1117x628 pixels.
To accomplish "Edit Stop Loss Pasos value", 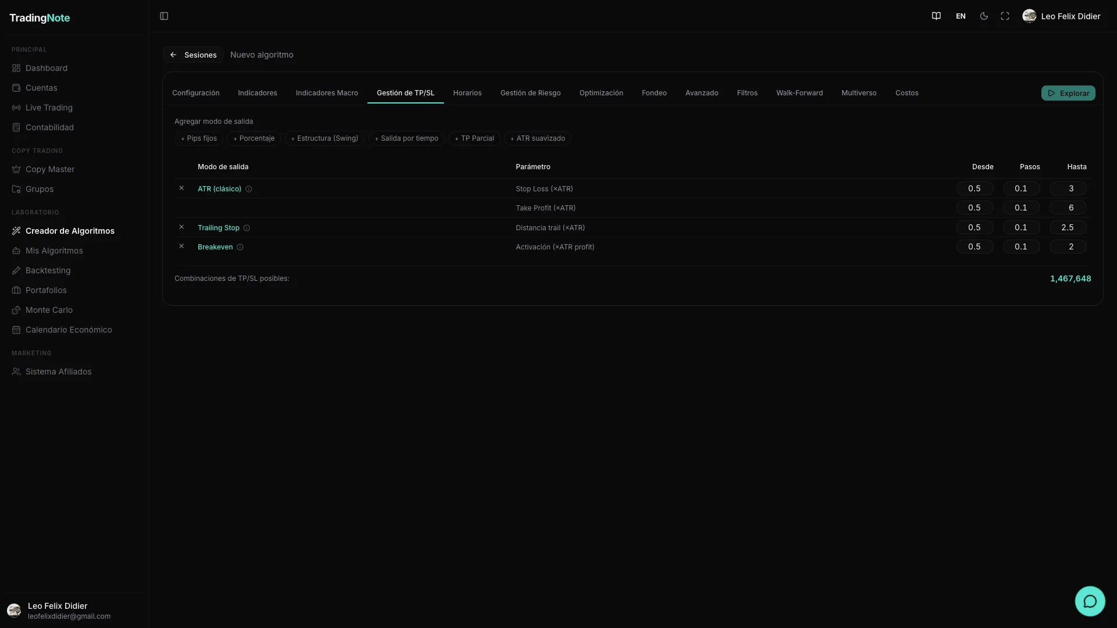I will click(1021, 188).
